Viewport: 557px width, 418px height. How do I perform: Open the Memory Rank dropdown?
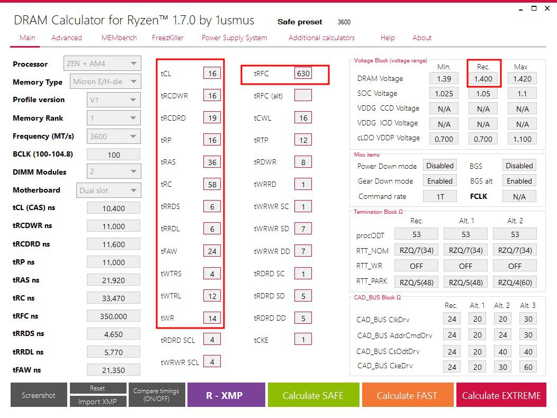click(114, 118)
